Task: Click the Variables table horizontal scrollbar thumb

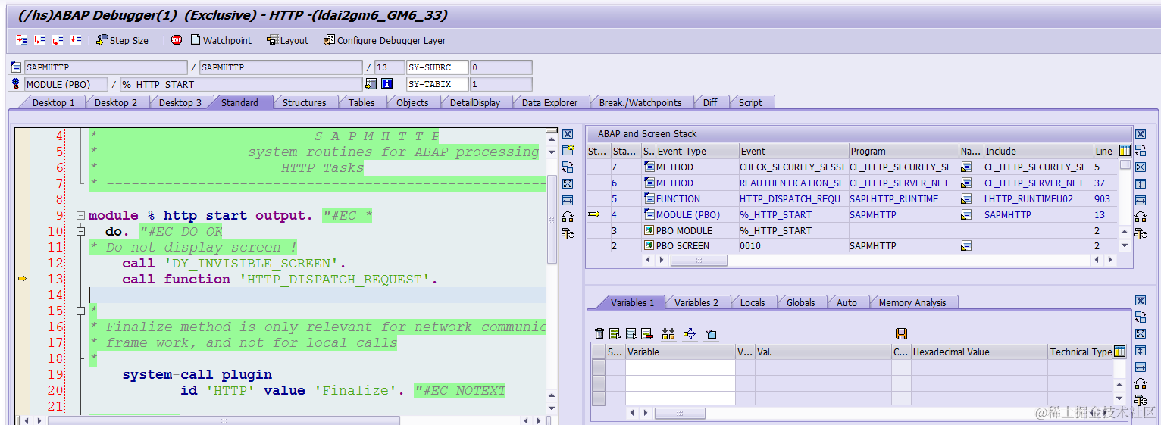Action: tap(680, 413)
